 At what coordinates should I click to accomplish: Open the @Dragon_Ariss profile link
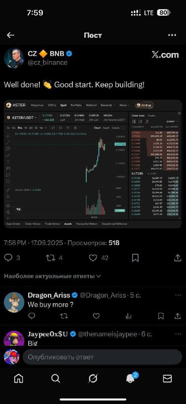click(103, 295)
